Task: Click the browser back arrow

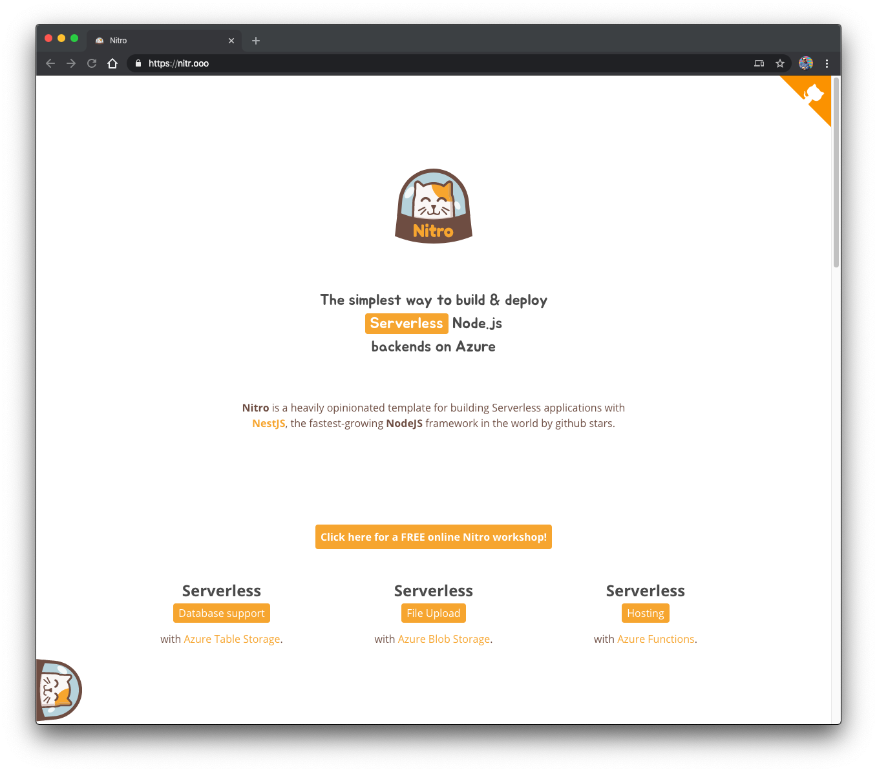Action: tap(50, 63)
